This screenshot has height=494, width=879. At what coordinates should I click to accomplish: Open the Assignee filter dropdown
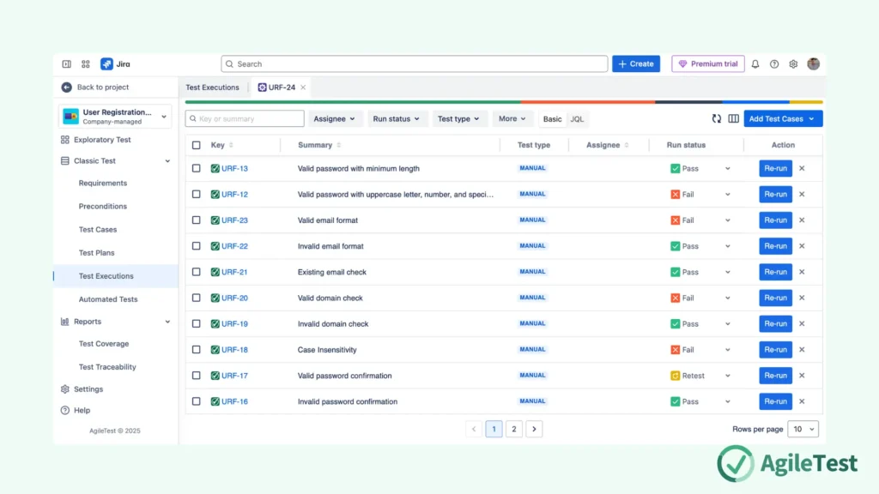335,119
